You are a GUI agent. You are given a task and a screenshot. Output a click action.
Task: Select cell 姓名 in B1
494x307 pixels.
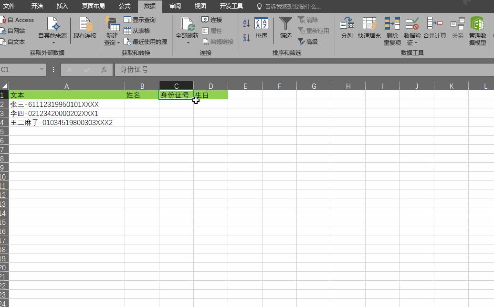click(x=142, y=95)
